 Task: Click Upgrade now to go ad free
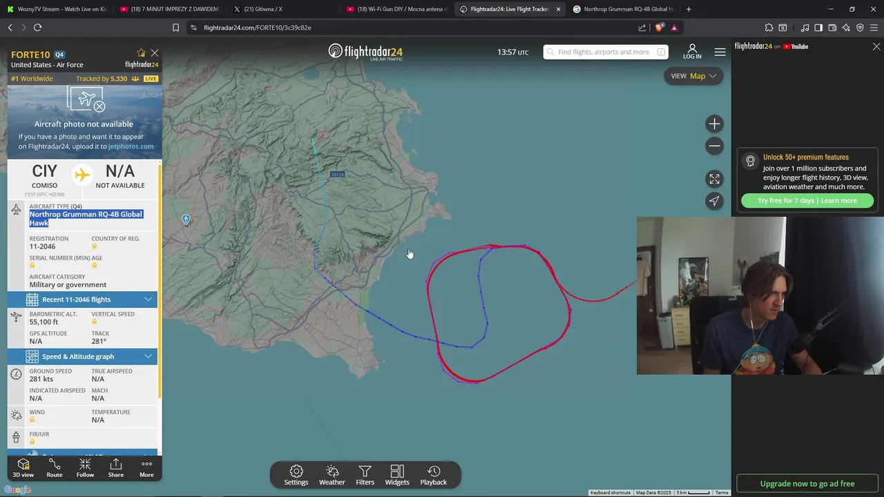(807, 484)
